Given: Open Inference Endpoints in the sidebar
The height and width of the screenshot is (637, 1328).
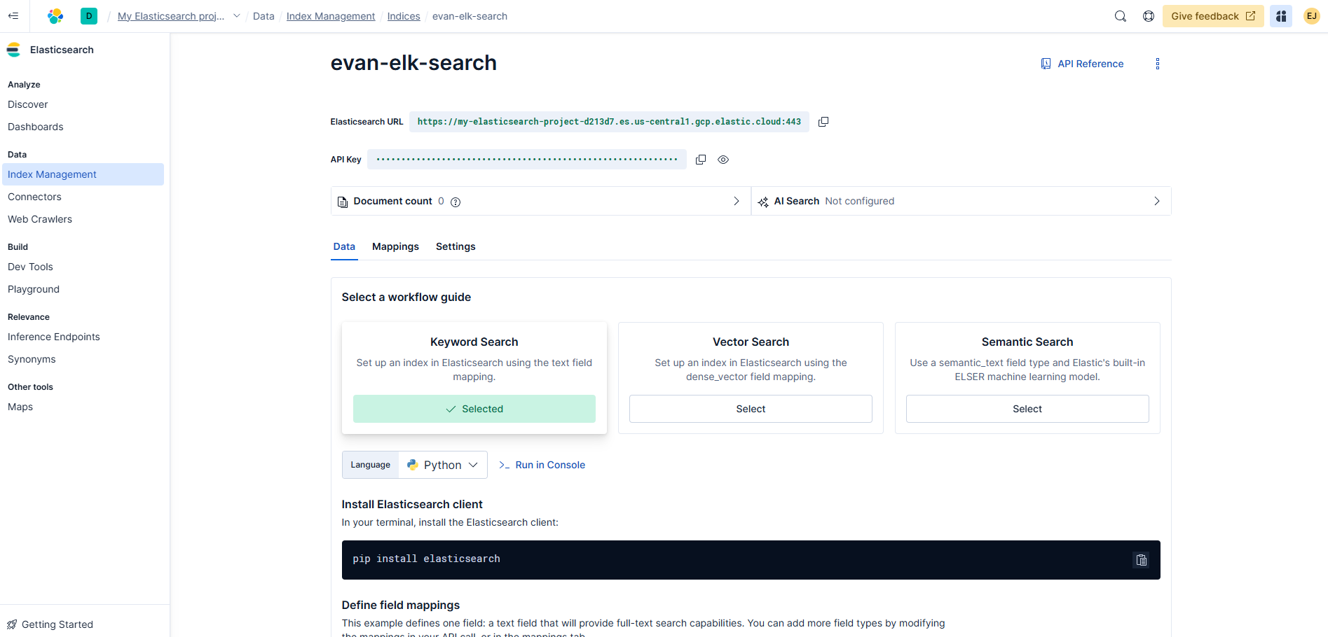Looking at the screenshot, I should tap(54, 337).
